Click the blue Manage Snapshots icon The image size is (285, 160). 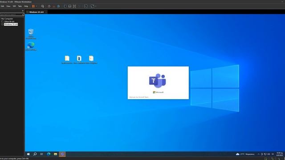click(58, 6)
